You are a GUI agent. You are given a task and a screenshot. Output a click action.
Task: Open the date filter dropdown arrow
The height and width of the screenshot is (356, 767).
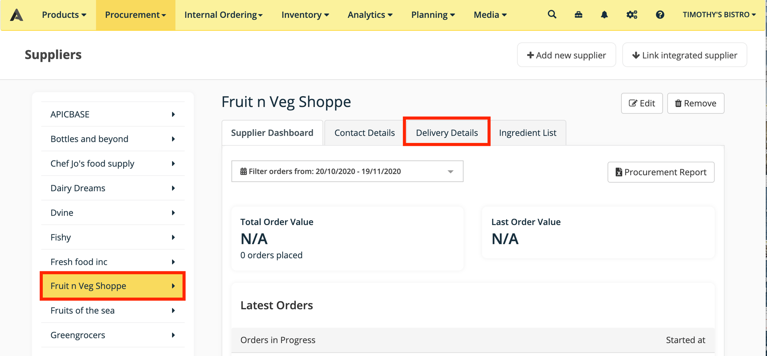point(450,172)
